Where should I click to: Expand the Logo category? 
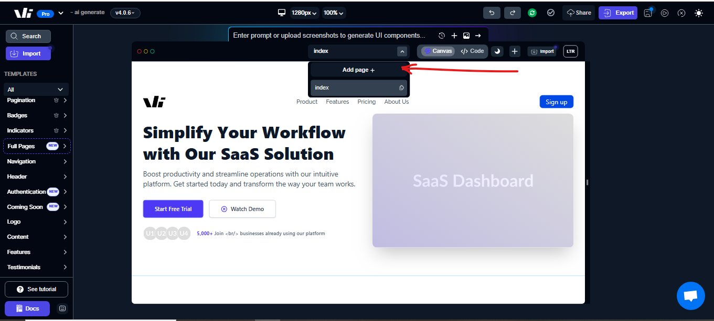pos(37,222)
